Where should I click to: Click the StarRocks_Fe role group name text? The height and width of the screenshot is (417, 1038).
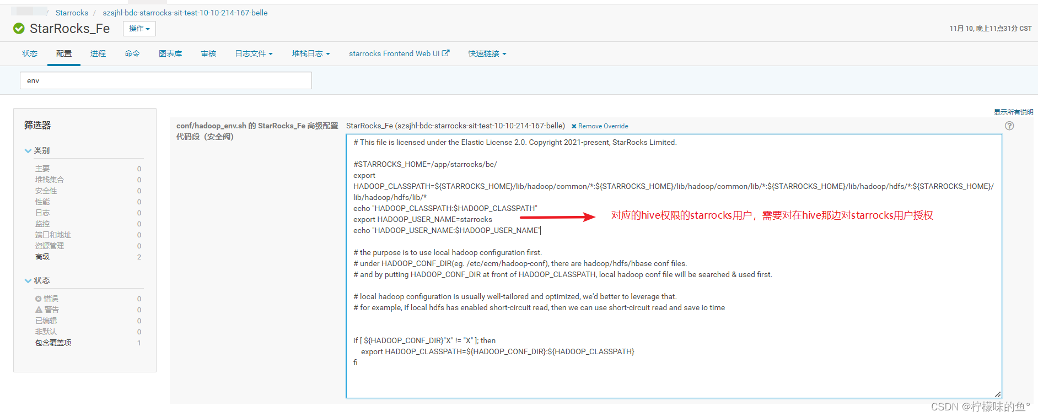(x=455, y=126)
